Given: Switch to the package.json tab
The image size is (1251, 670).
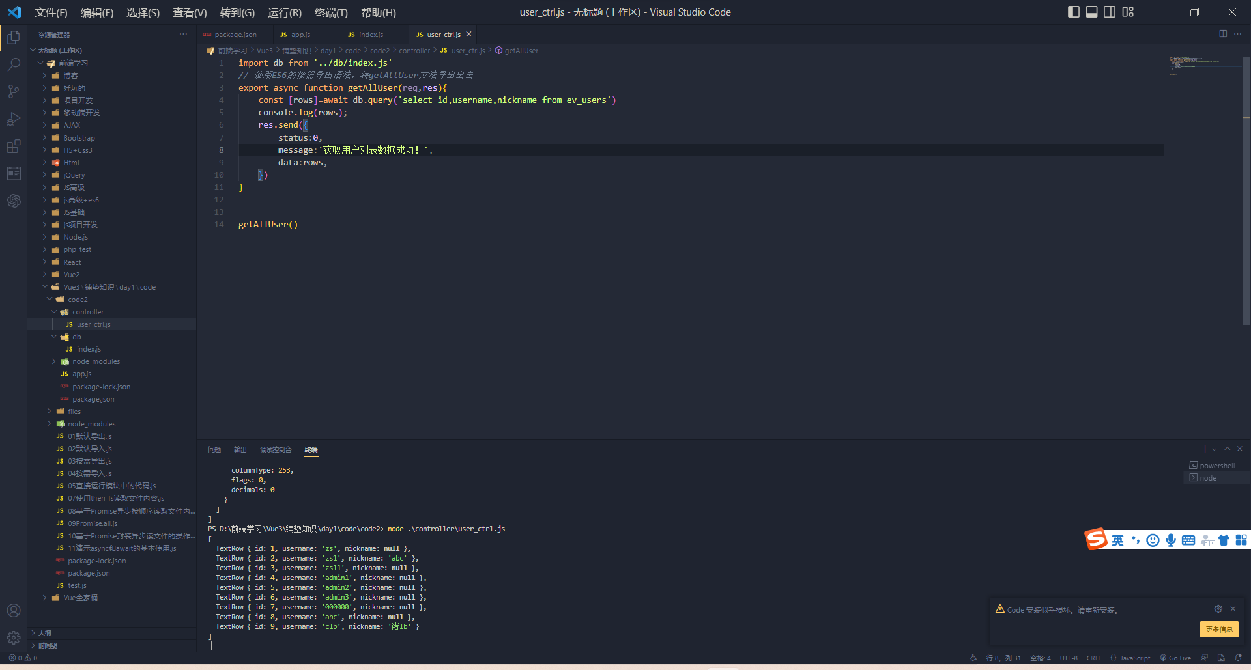Looking at the screenshot, I should pos(236,34).
